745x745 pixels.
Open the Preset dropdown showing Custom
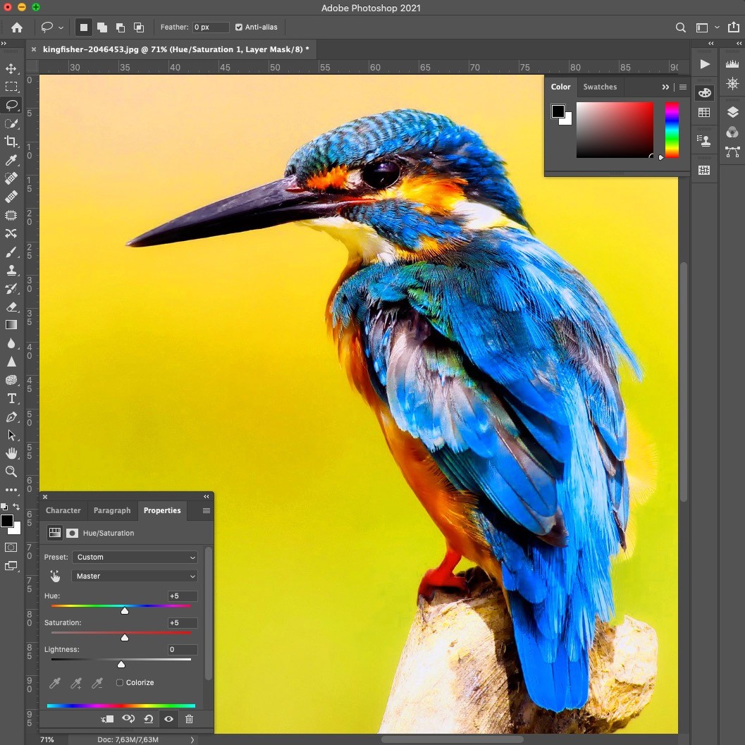pos(135,557)
